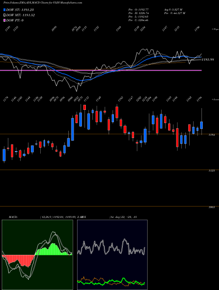This screenshot has width=219, height=290.
Task: Click the 'MACD:' panel label
Action: (x=13, y=217)
